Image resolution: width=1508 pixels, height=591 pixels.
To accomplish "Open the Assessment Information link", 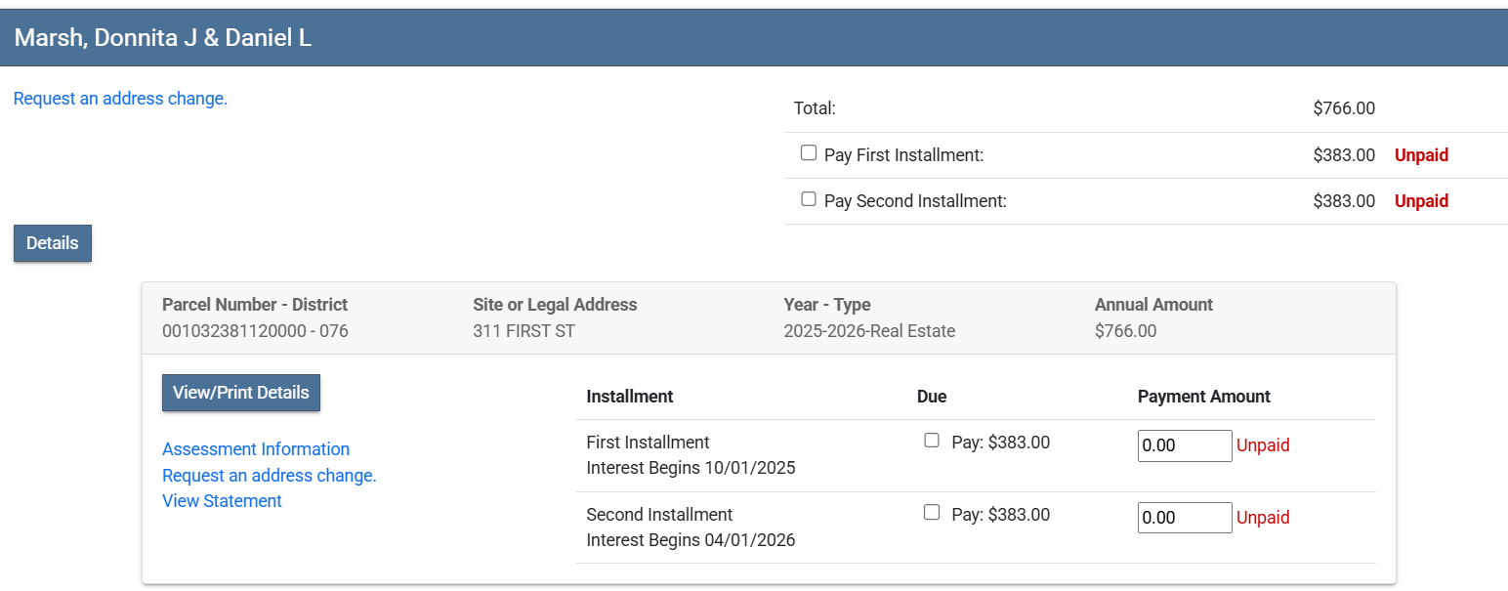I will pyautogui.click(x=256, y=449).
